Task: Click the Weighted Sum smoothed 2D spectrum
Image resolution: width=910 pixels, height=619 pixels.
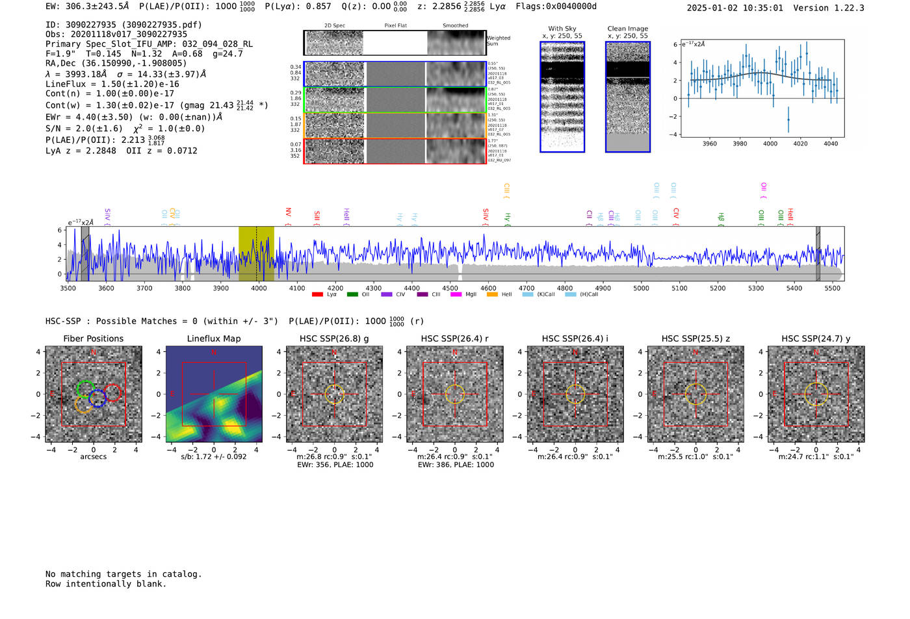Action: [x=456, y=43]
